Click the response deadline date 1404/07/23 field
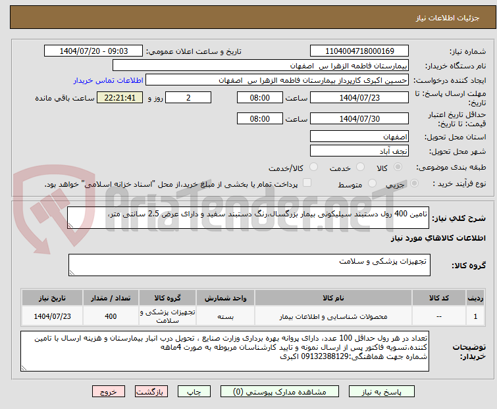Viewport: 497px width, 409px height. [x=359, y=97]
